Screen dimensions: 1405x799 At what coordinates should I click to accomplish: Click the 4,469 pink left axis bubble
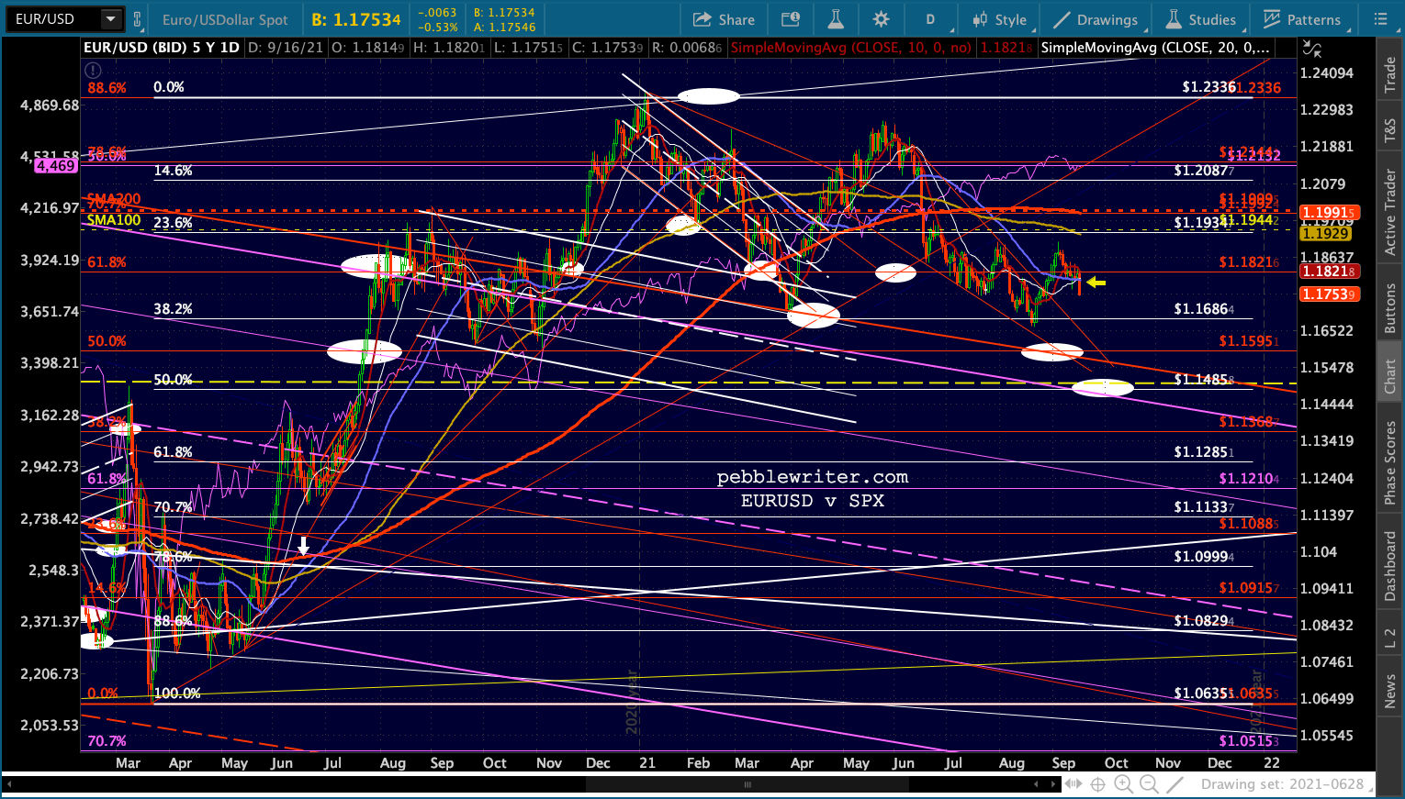click(x=56, y=166)
